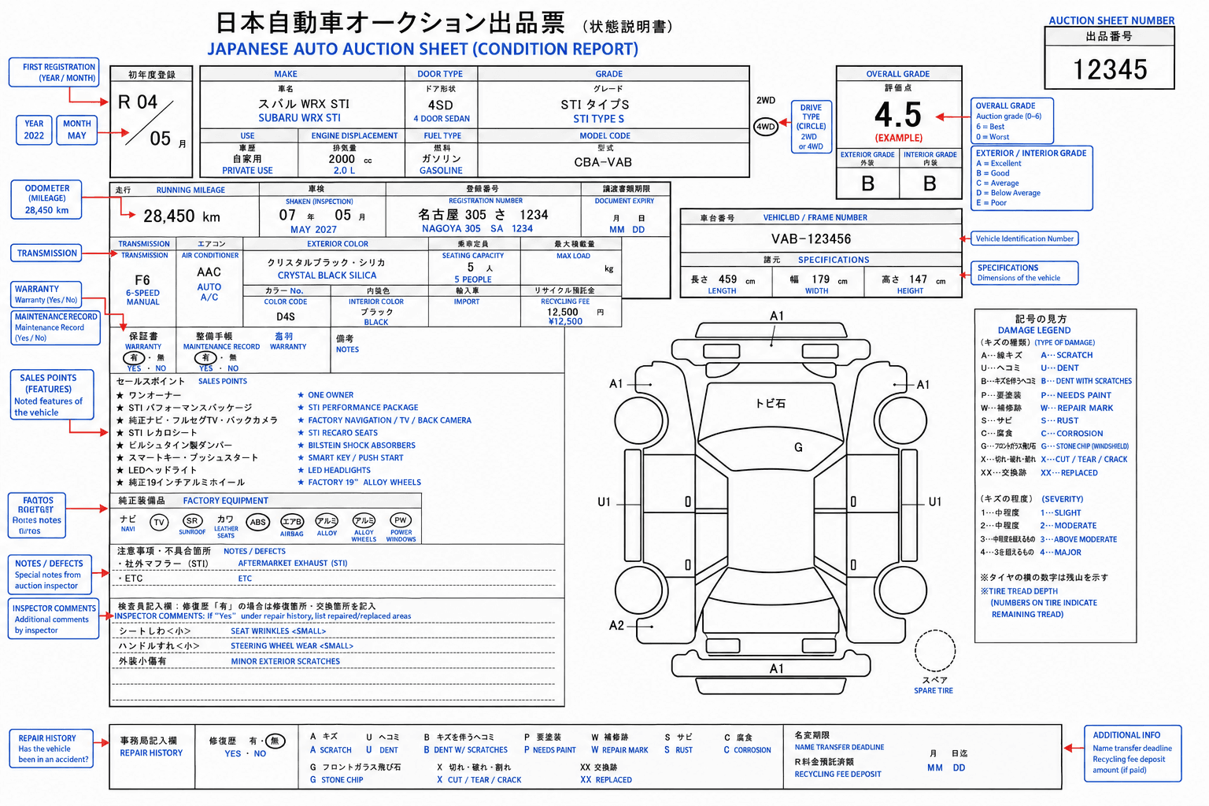Click the 5 PEOPLE seating capacity
1209x806 pixels.
[x=472, y=279]
